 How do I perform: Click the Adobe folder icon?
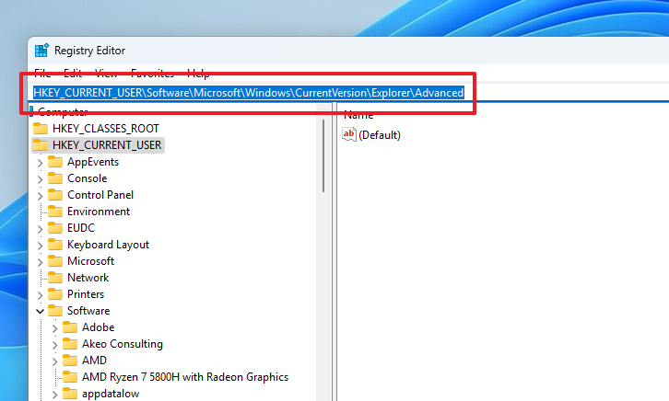click(70, 327)
